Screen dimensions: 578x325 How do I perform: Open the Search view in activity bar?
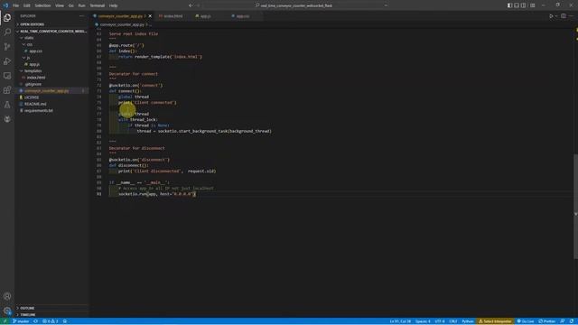[x=7, y=32]
